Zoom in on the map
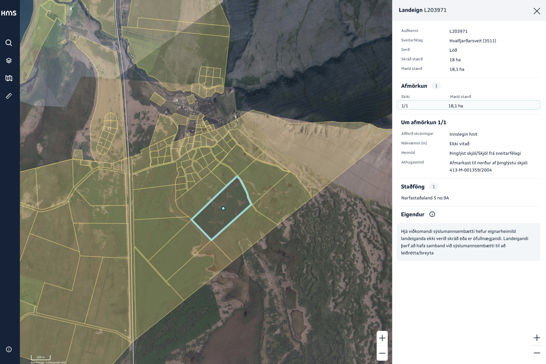The image size is (546, 364). pos(382,338)
